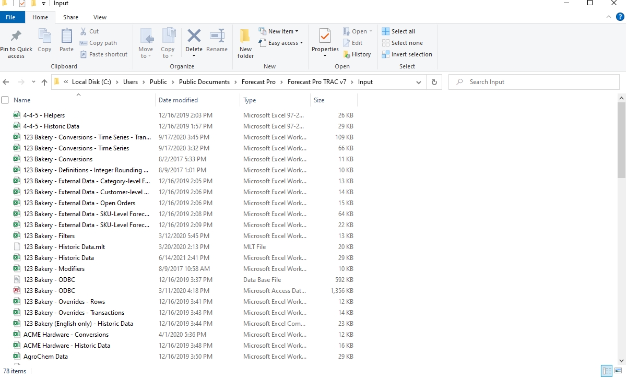
Task: Tick the select-all checkbox beside Name header
Action: 5,100
